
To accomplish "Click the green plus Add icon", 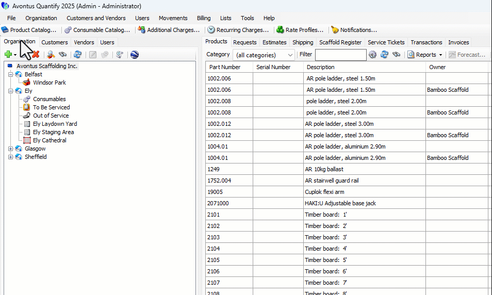I will pyautogui.click(x=8, y=54).
